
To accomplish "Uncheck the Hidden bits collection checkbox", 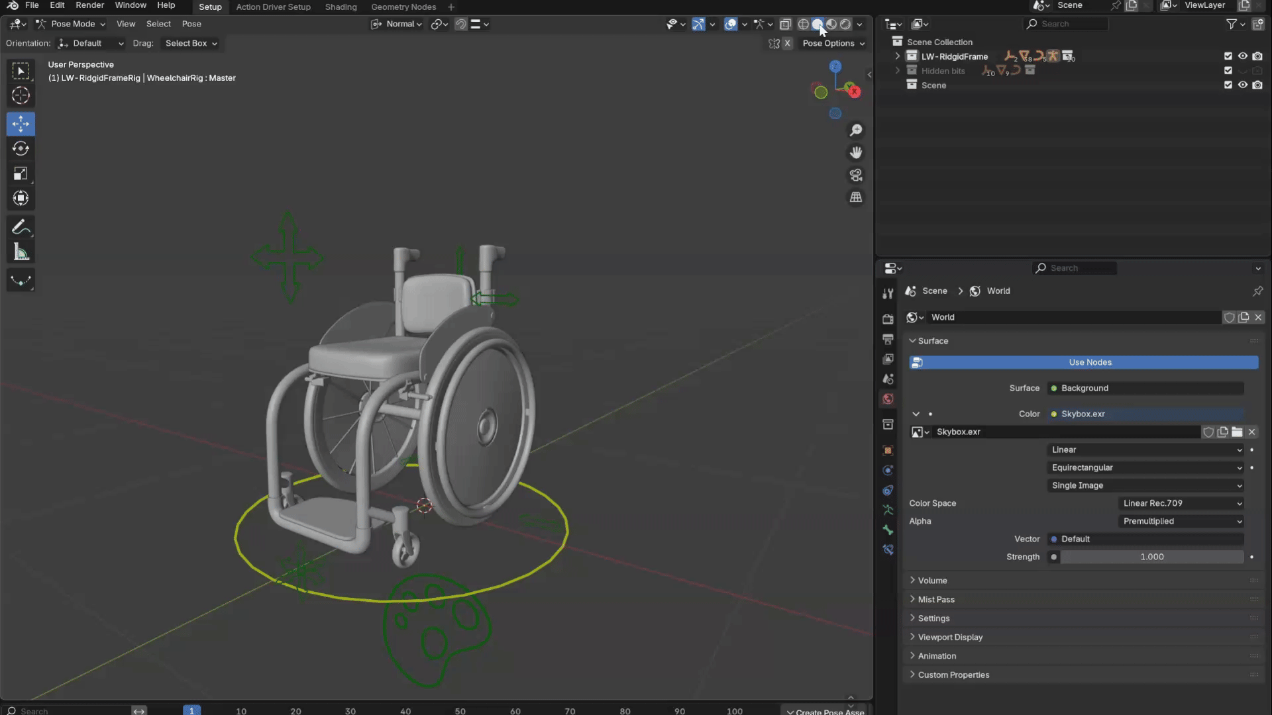I will tap(1228, 71).
